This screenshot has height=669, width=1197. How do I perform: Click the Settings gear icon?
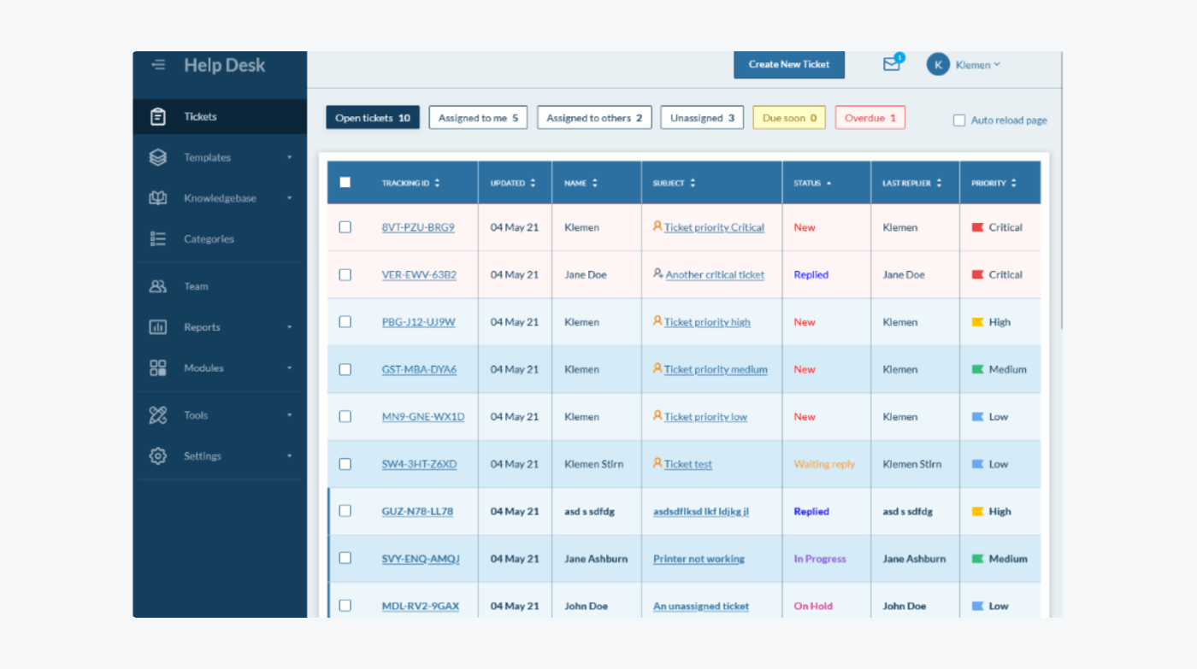coord(158,456)
